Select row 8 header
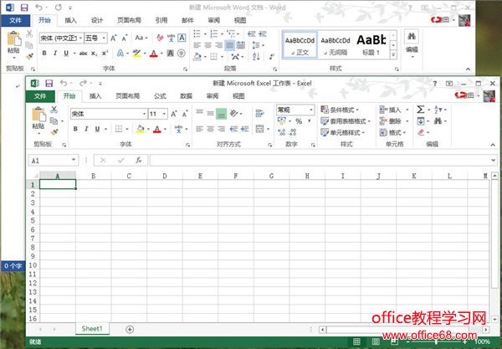Screen dimensions: 502x349 pyautogui.click(x=33, y=247)
